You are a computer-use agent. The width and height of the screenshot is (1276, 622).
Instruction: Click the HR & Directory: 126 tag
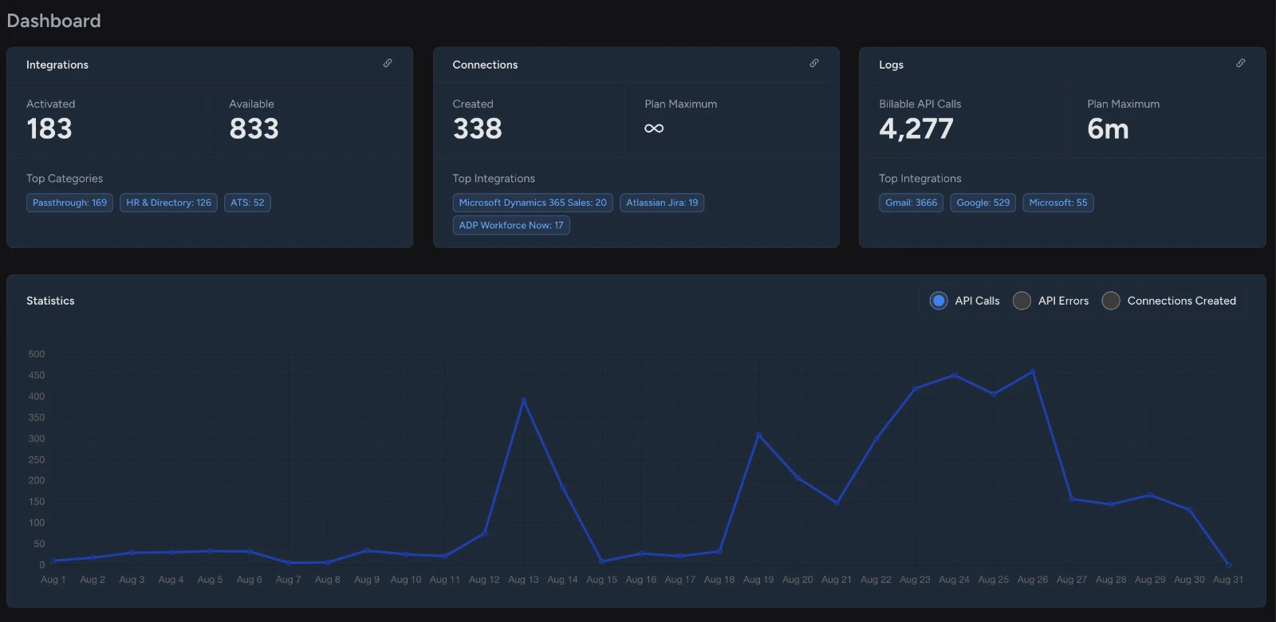pos(168,203)
